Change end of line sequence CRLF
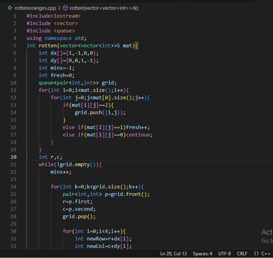The image size is (273, 258). click(x=242, y=253)
